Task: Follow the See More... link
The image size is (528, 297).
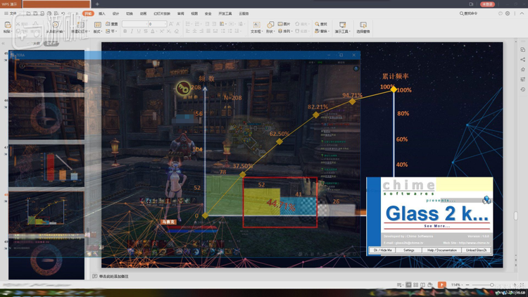Action: [x=436, y=225]
